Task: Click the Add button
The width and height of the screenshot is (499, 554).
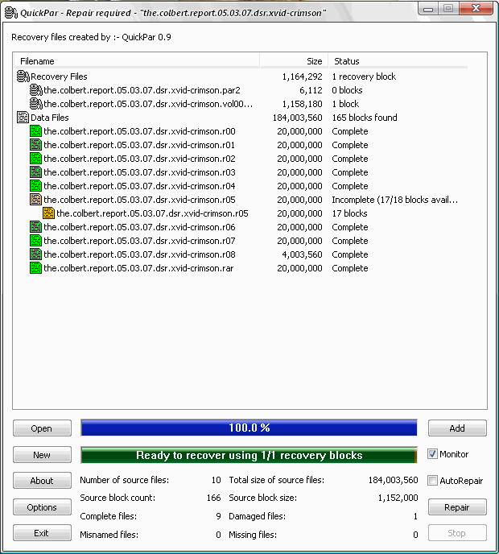Action: (x=457, y=428)
